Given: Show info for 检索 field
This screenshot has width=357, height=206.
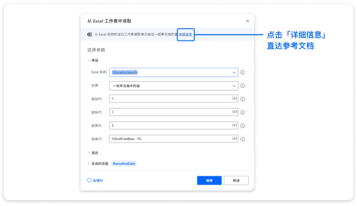Looking at the screenshot, I should [x=243, y=86].
